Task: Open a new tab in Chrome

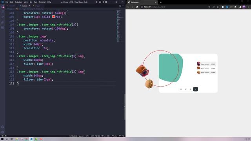Action: [161, 2]
